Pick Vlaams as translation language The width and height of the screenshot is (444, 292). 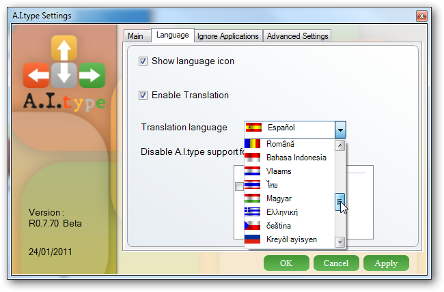click(x=290, y=171)
